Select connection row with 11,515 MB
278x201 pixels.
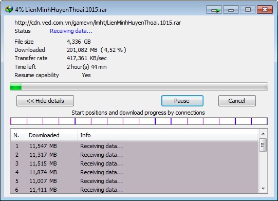click(134, 163)
